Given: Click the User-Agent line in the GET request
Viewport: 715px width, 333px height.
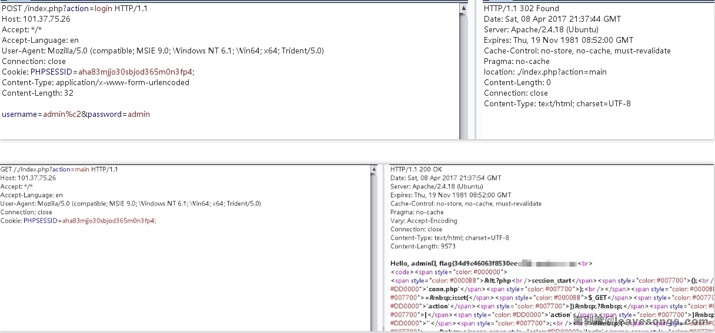Looking at the screenshot, I should (131, 203).
